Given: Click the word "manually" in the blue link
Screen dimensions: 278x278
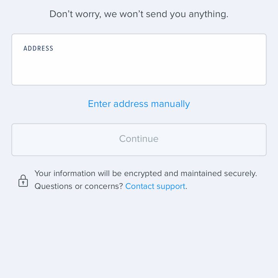Looking at the screenshot, I should [x=170, y=104].
